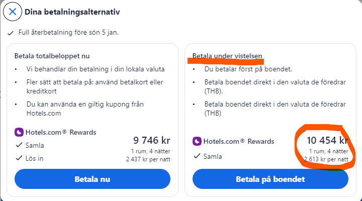The width and height of the screenshot is (362, 201).
Task: Click the checkmark beside Full återbetalning
Action: 11,33
